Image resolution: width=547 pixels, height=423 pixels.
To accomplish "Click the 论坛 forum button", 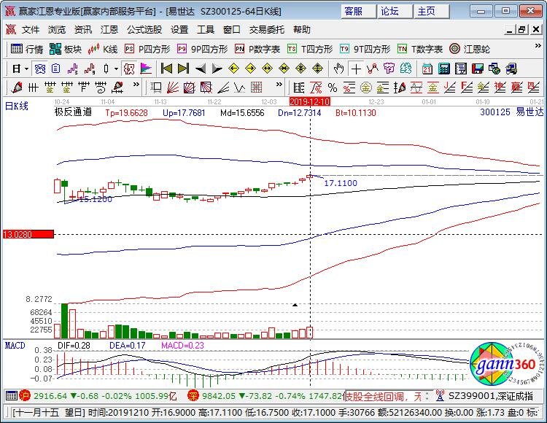I will [395, 11].
